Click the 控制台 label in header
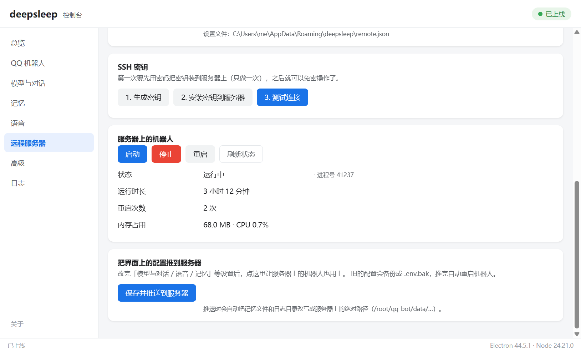The image size is (581, 352). 72,15
